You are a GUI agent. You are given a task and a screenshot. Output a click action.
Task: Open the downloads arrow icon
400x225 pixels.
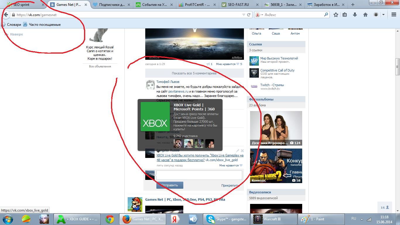coord(355,15)
